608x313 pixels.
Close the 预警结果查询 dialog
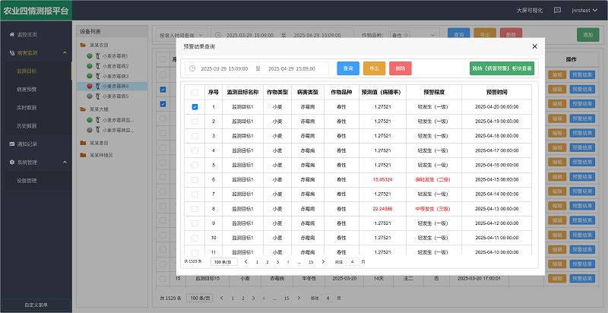534,46
